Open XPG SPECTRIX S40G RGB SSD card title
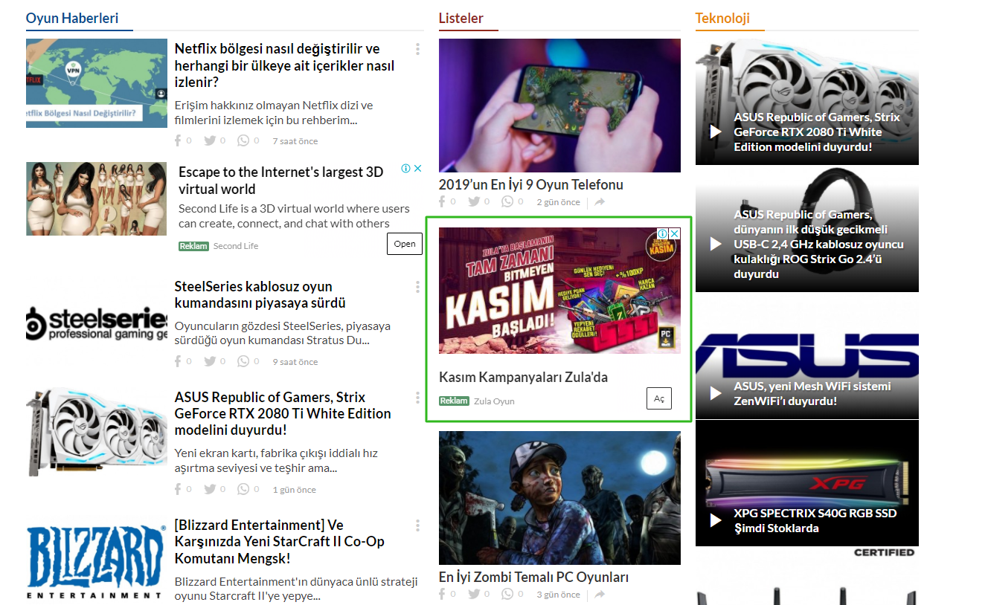The width and height of the screenshot is (988, 605). [x=815, y=520]
